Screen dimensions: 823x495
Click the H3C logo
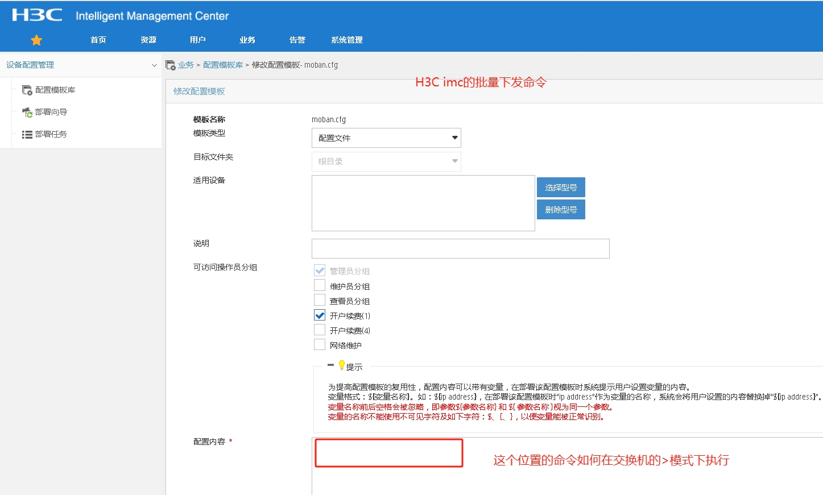[x=37, y=15]
